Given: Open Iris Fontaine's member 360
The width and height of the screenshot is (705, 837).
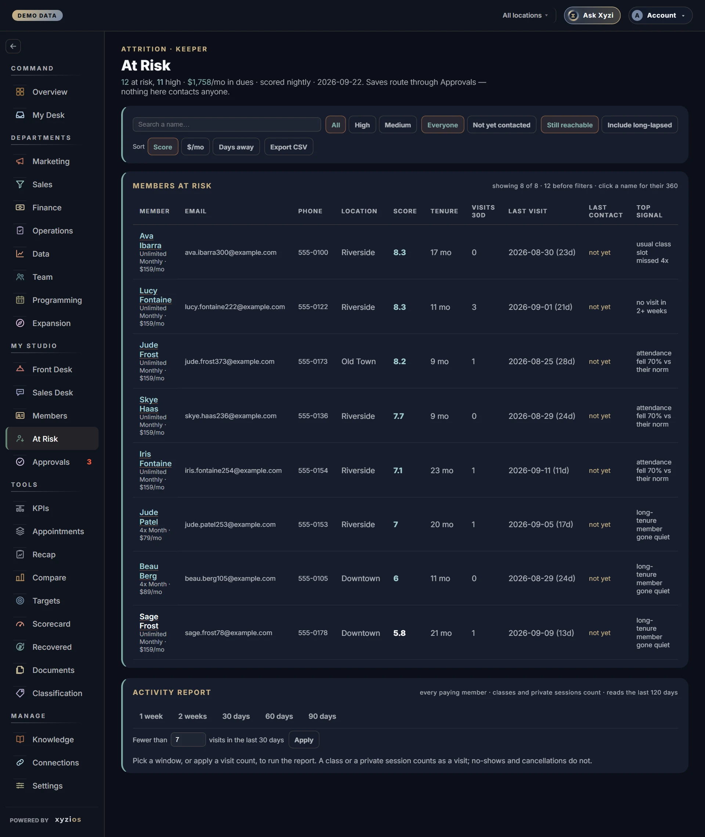Looking at the screenshot, I should [155, 459].
